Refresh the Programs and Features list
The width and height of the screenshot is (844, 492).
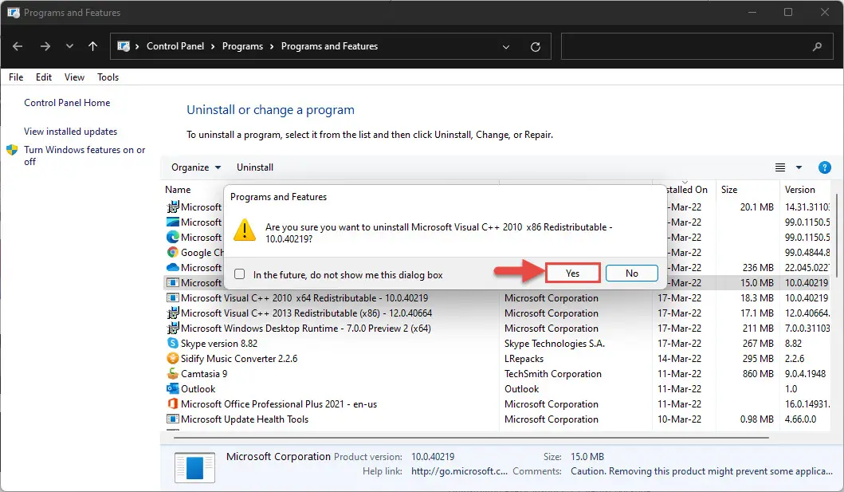pyautogui.click(x=535, y=47)
